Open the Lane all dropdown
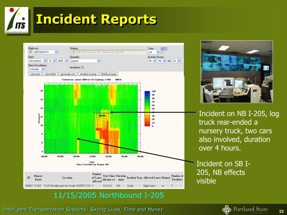 [x=154, y=52]
